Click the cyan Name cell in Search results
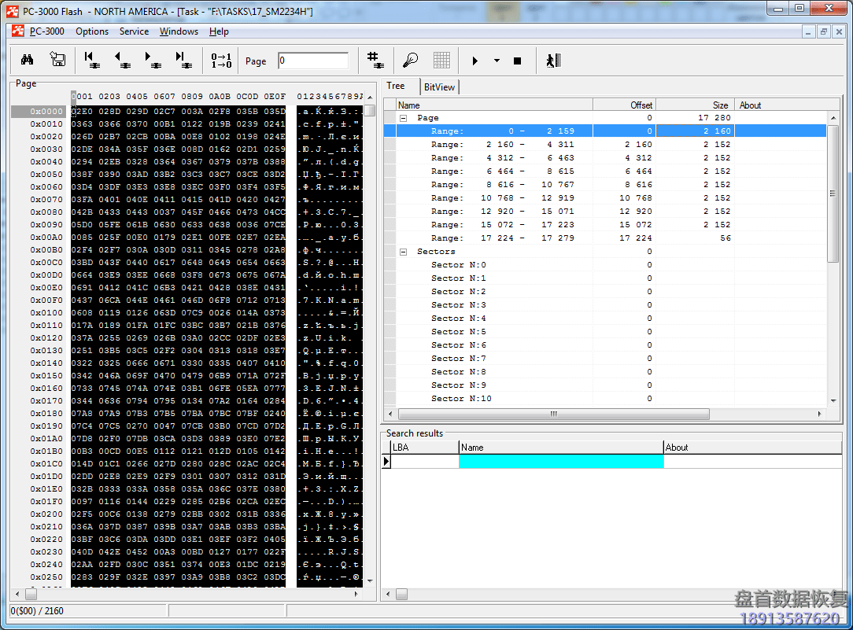853x630 pixels. pyautogui.click(x=560, y=462)
